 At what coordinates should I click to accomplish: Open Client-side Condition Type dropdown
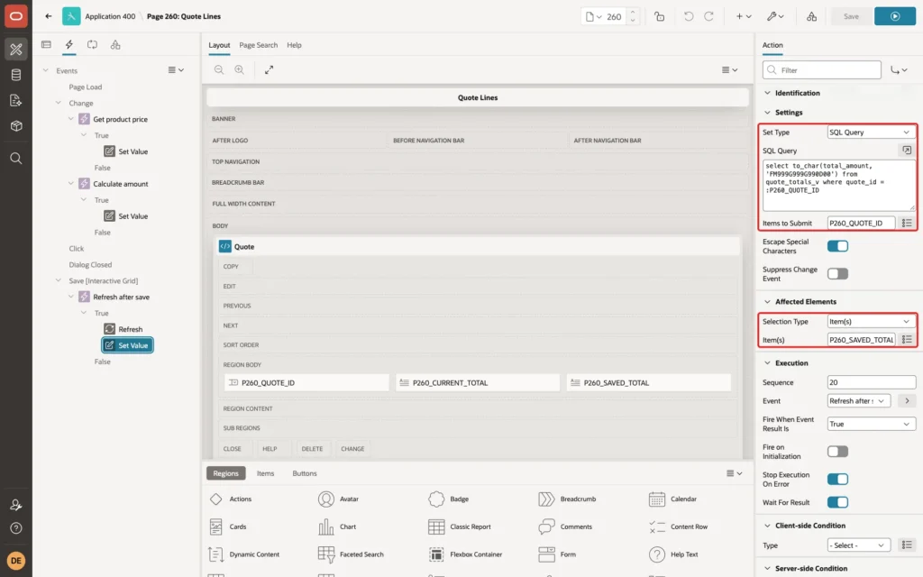tap(859, 545)
